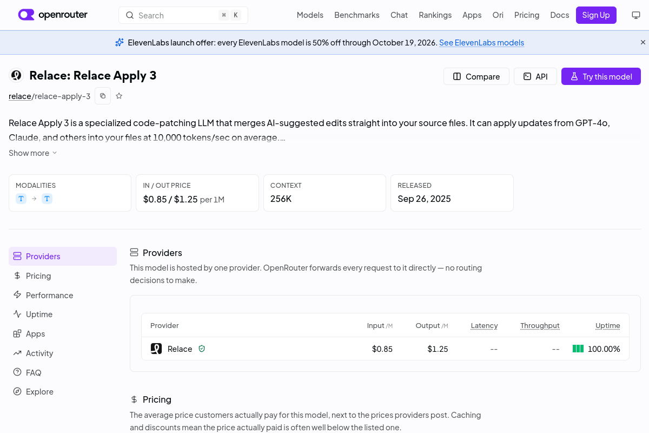Click the API button
This screenshot has height=433, width=649.
click(535, 76)
